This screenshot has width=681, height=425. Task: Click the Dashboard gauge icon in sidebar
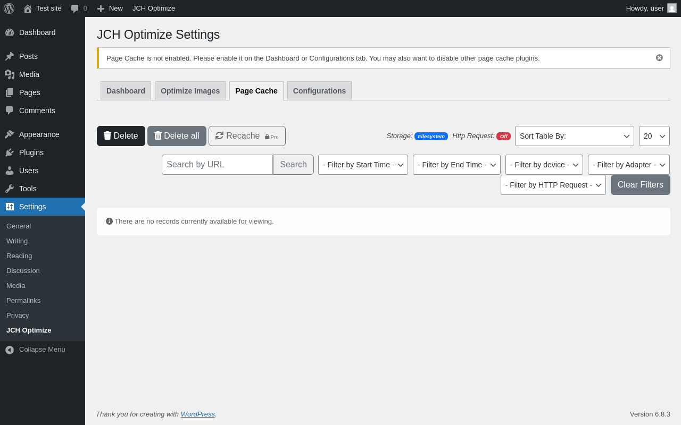(x=10, y=32)
